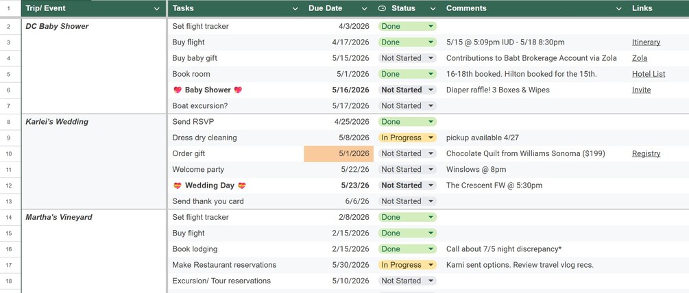Open the Invite link

click(641, 90)
